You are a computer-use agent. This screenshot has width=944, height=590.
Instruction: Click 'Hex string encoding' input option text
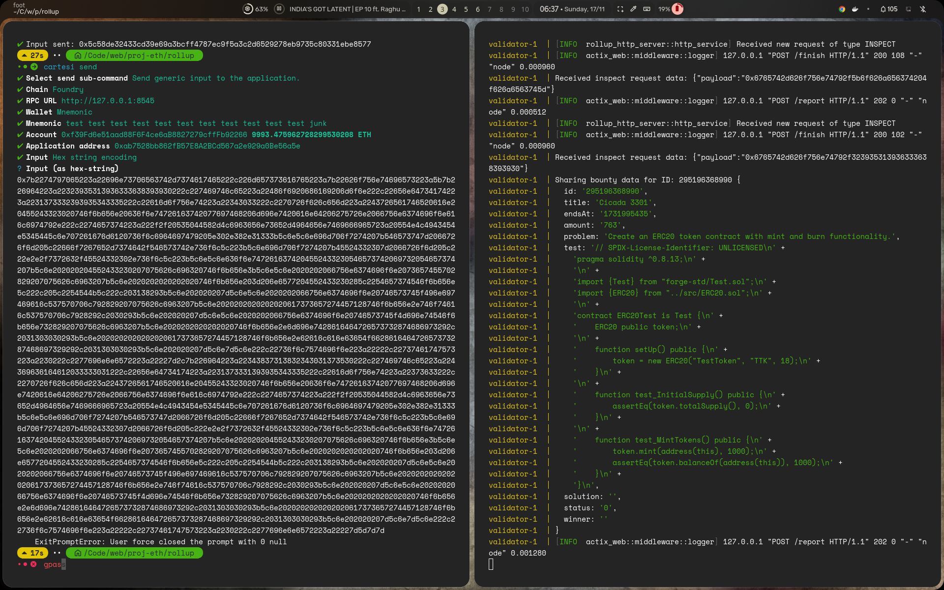[94, 157]
